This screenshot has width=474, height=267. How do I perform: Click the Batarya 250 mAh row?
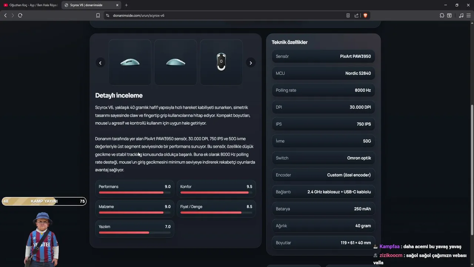(x=323, y=209)
